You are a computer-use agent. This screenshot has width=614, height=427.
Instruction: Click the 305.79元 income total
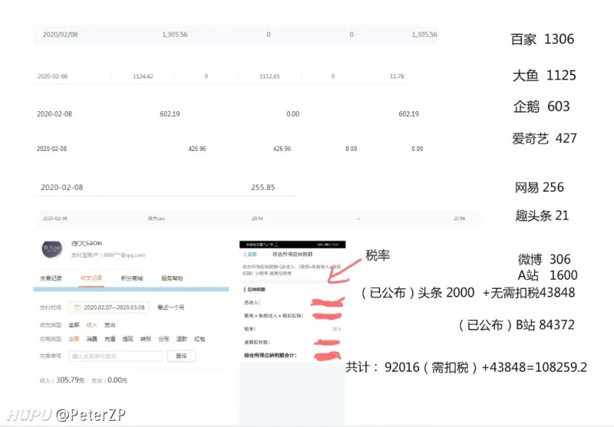point(70,380)
